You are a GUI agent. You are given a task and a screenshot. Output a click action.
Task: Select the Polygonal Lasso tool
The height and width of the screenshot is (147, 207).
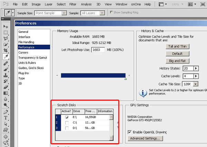[6, 38]
